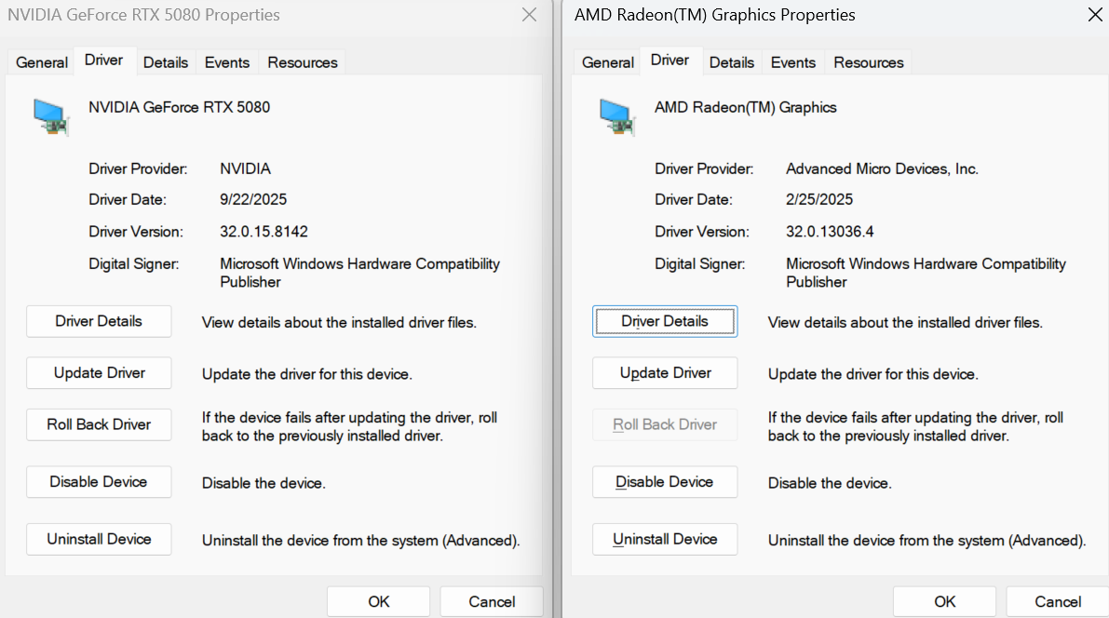Uninstall the NVIDIA GeForce device
The image size is (1109, 618).
[x=99, y=539]
